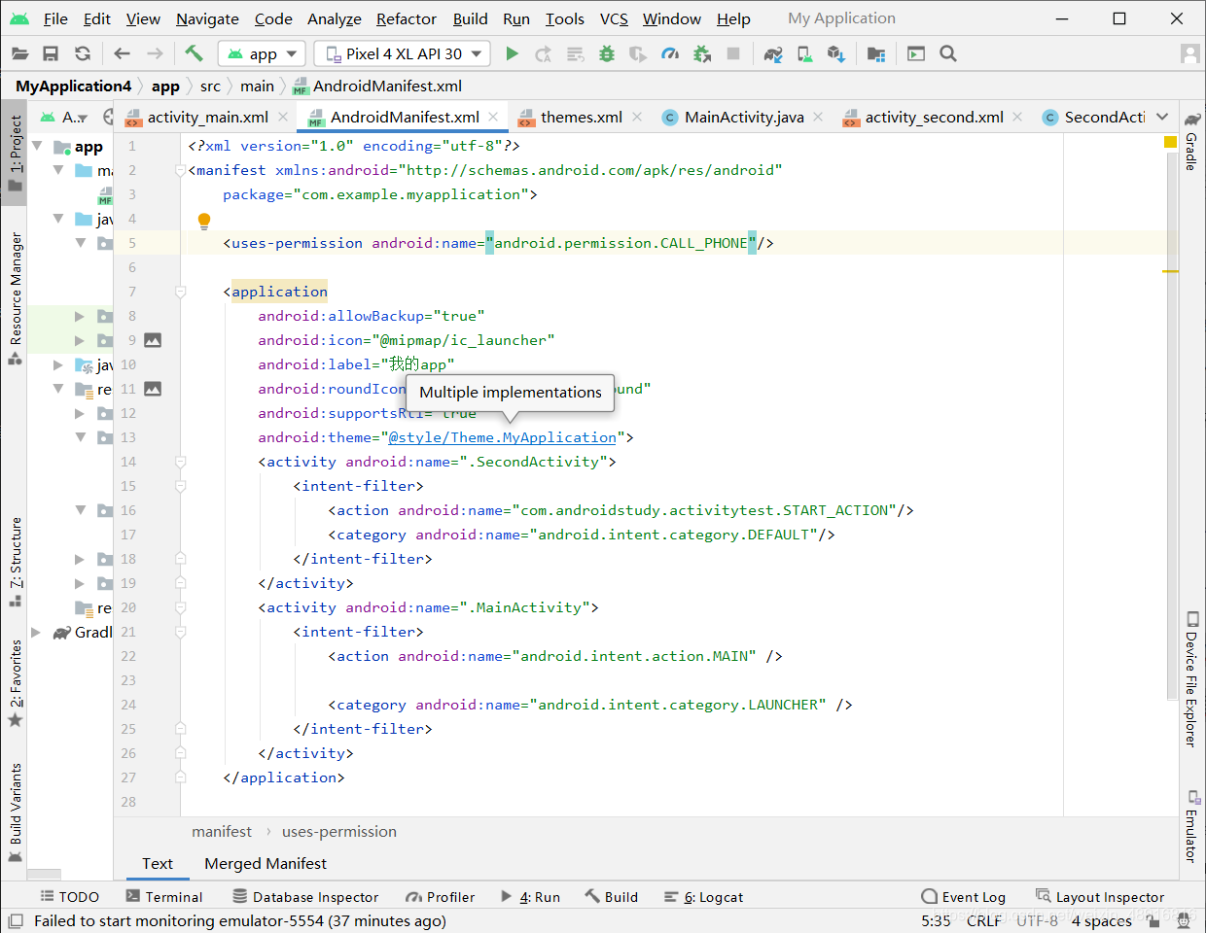Viewport: 1206px width, 933px height.
Task: Start debugging with the bug icon
Action: (606, 53)
